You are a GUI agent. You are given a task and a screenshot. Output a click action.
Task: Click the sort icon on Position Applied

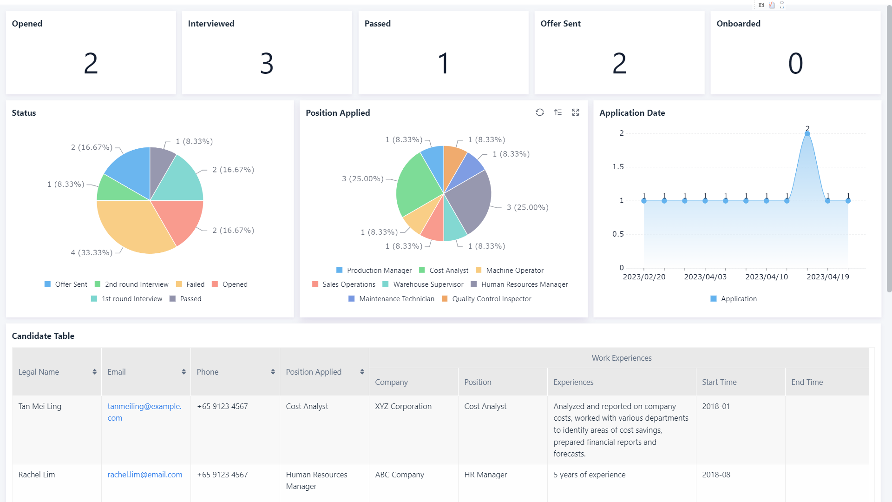tap(557, 112)
